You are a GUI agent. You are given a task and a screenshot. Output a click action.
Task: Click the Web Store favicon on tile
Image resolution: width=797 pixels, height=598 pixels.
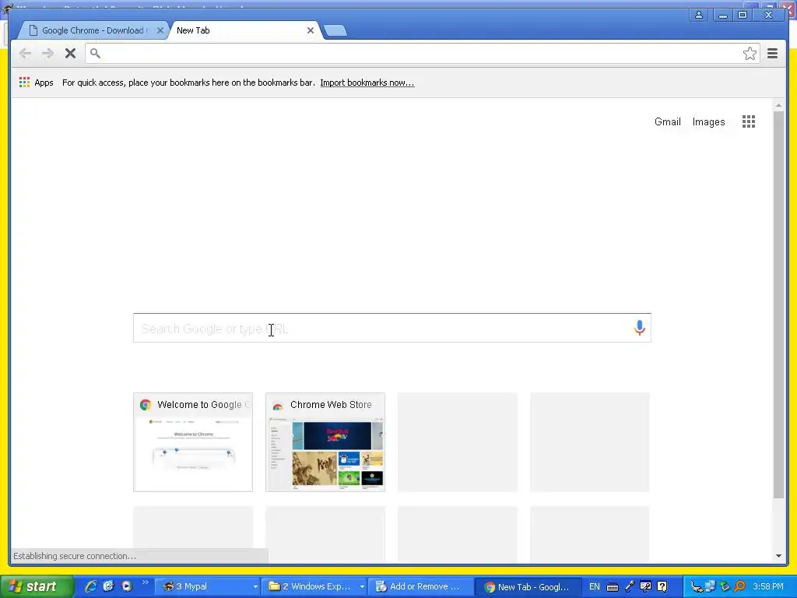[278, 406]
